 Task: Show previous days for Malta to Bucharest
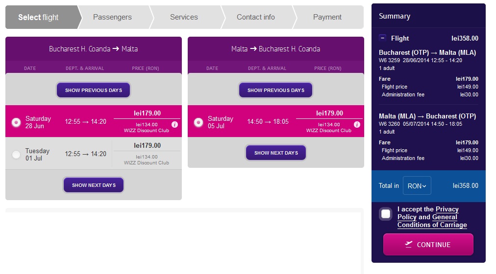click(x=275, y=91)
